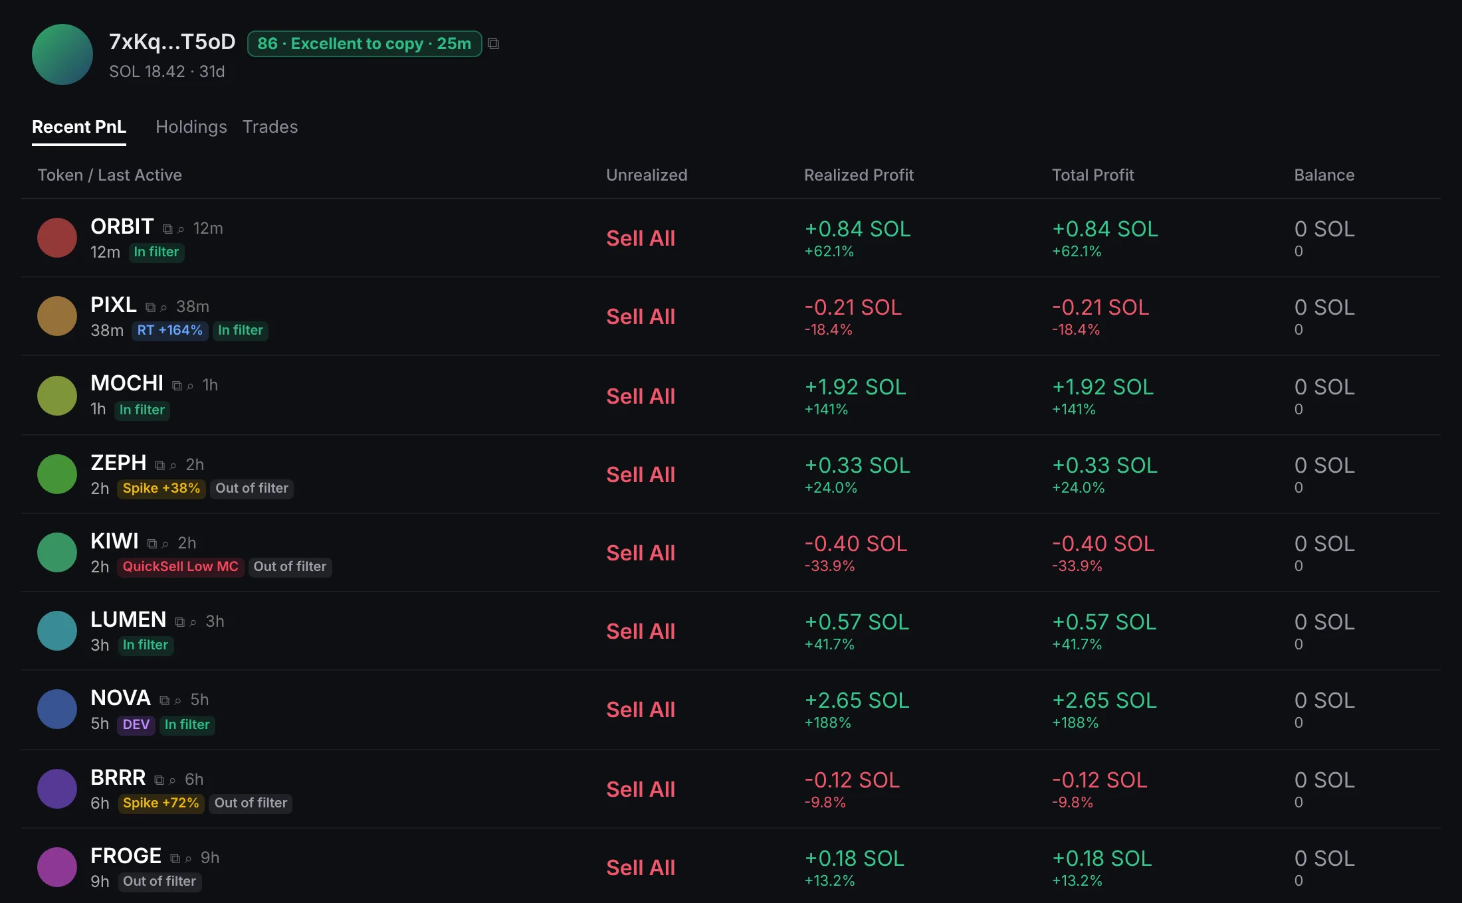Copy PIXL token address
This screenshot has height=903, width=1462.
tap(150, 307)
